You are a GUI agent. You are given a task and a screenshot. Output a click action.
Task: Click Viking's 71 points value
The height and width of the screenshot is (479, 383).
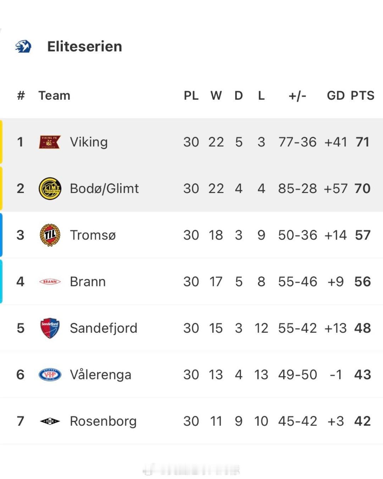click(362, 142)
